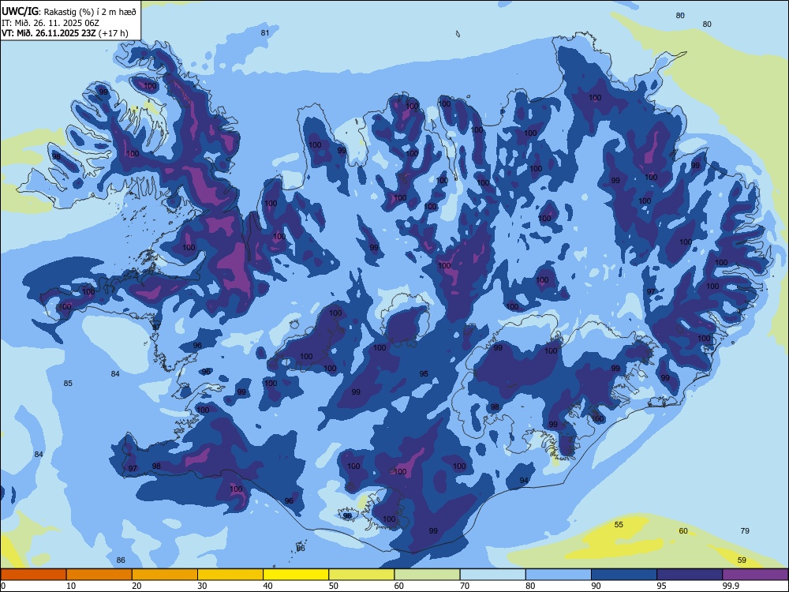The width and height of the screenshot is (789, 592).
Task: Select the dark blue 90–95 legend swatch
Action: click(624, 575)
